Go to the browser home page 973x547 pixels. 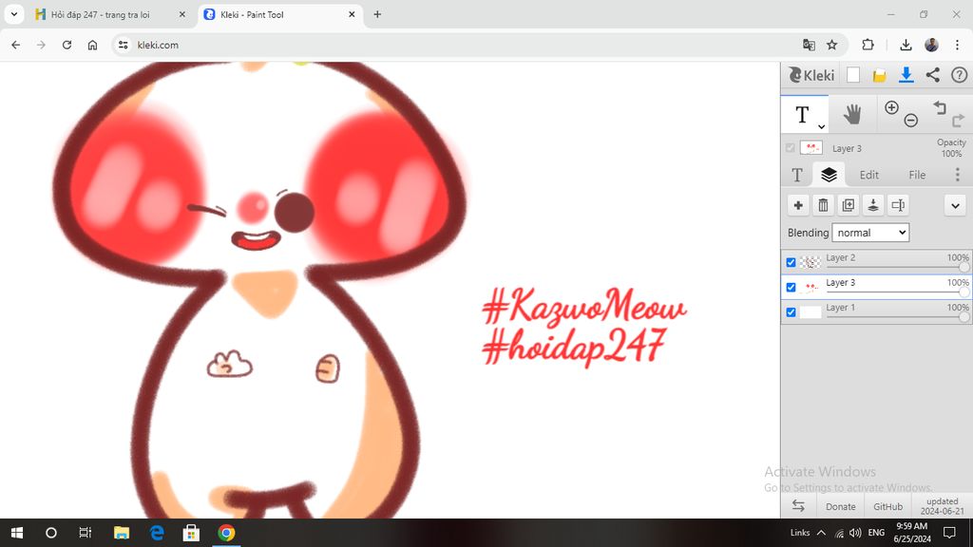pyautogui.click(x=92, y=45)
